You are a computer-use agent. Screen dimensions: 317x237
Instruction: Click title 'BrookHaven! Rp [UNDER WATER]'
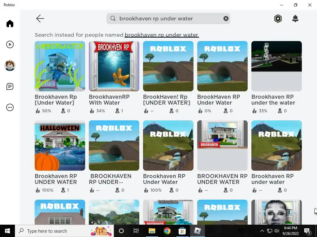(167, 100)
